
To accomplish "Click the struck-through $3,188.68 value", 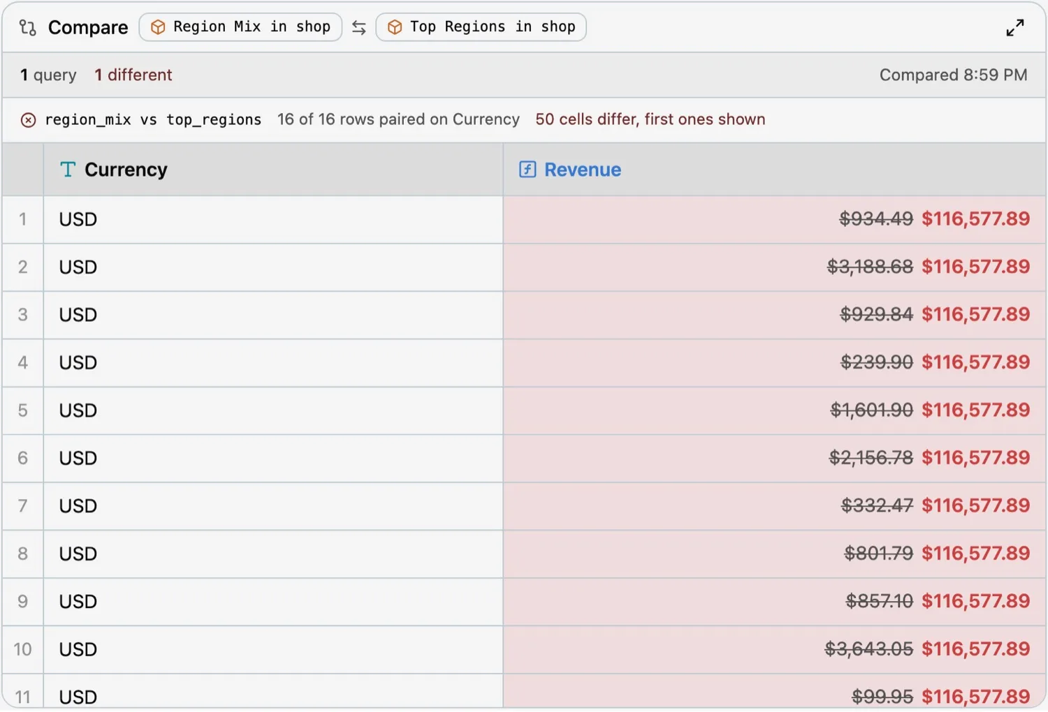I will pos(870,267).
